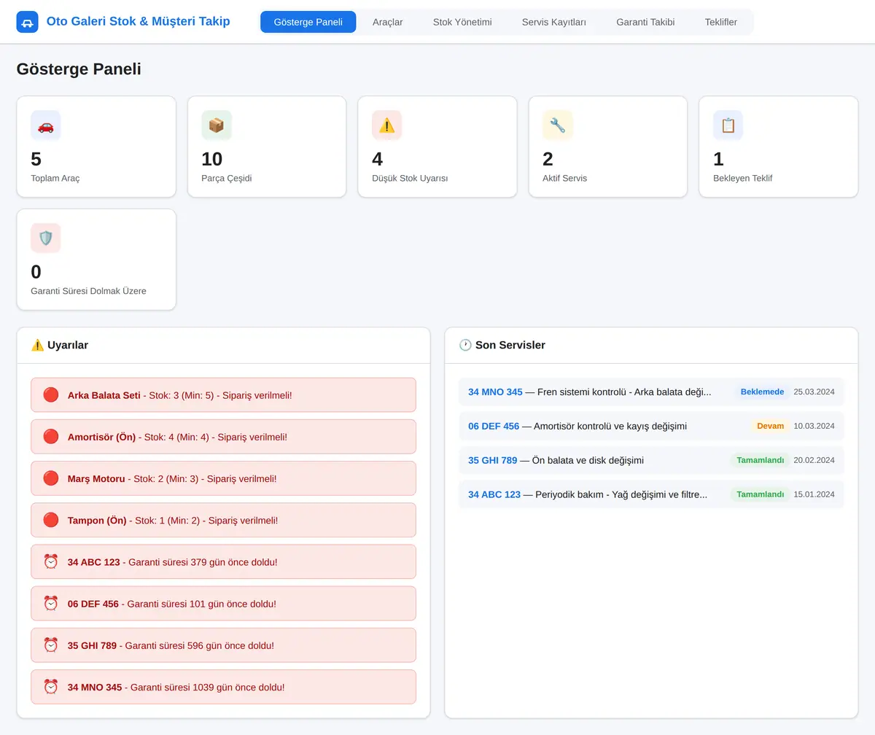
Task: Open plate 34 ABC 123 in Son Servisler
Action: point(494,494)
